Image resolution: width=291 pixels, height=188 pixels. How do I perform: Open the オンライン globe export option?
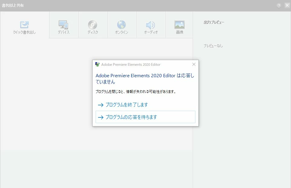pyautogui.click(x=121, y=25)
